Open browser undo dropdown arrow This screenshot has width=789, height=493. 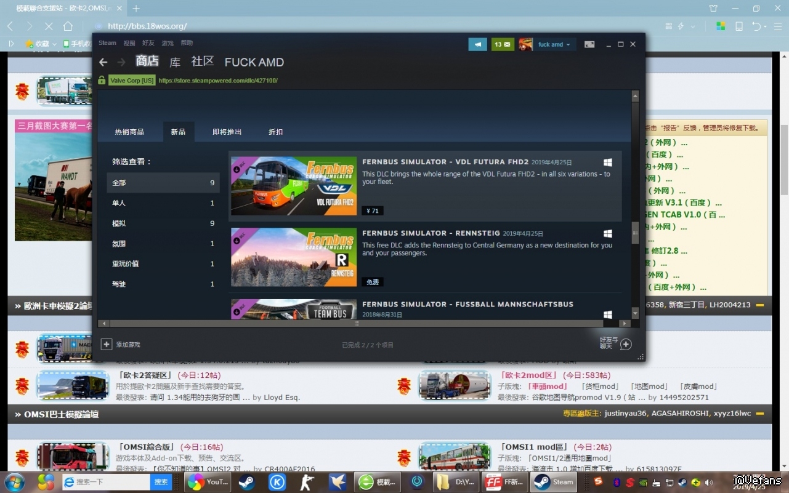coord(766,26)
